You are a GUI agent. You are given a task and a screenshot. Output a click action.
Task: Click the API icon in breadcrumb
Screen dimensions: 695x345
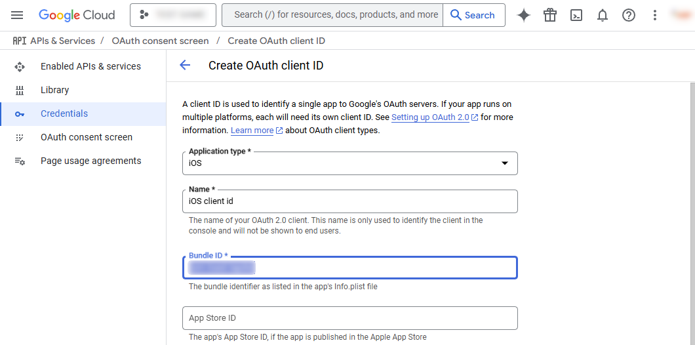point(20,41)
